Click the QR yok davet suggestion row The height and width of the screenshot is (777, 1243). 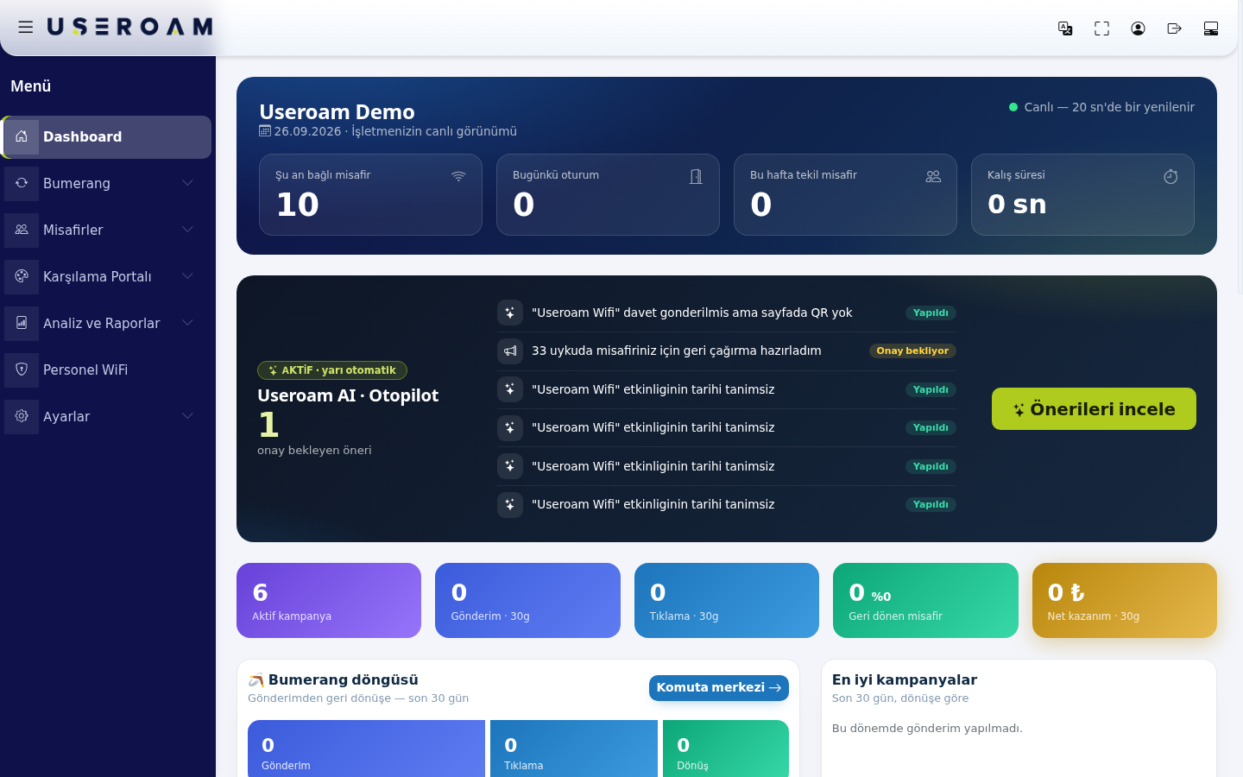pos(727,313)
